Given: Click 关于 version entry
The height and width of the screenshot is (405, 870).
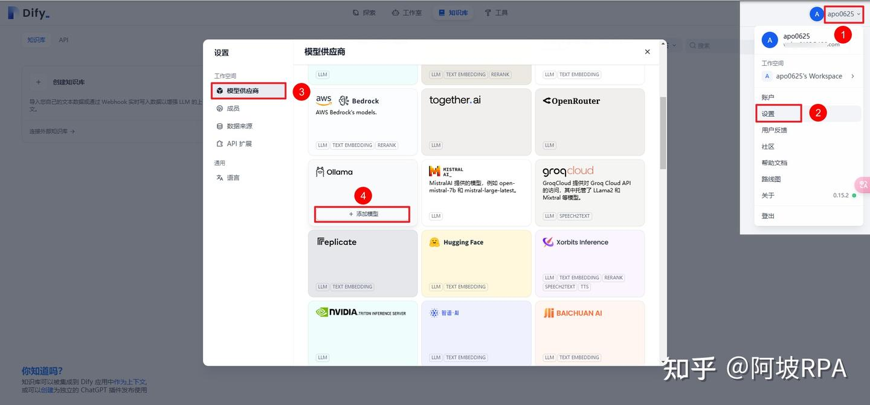Looking at the screenshot, I should pyautogui.click(x=808, y=195).
